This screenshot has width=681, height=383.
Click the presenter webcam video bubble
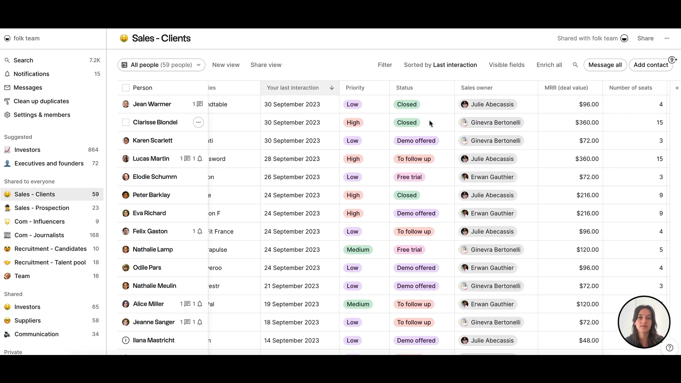[x=644, y=322]
